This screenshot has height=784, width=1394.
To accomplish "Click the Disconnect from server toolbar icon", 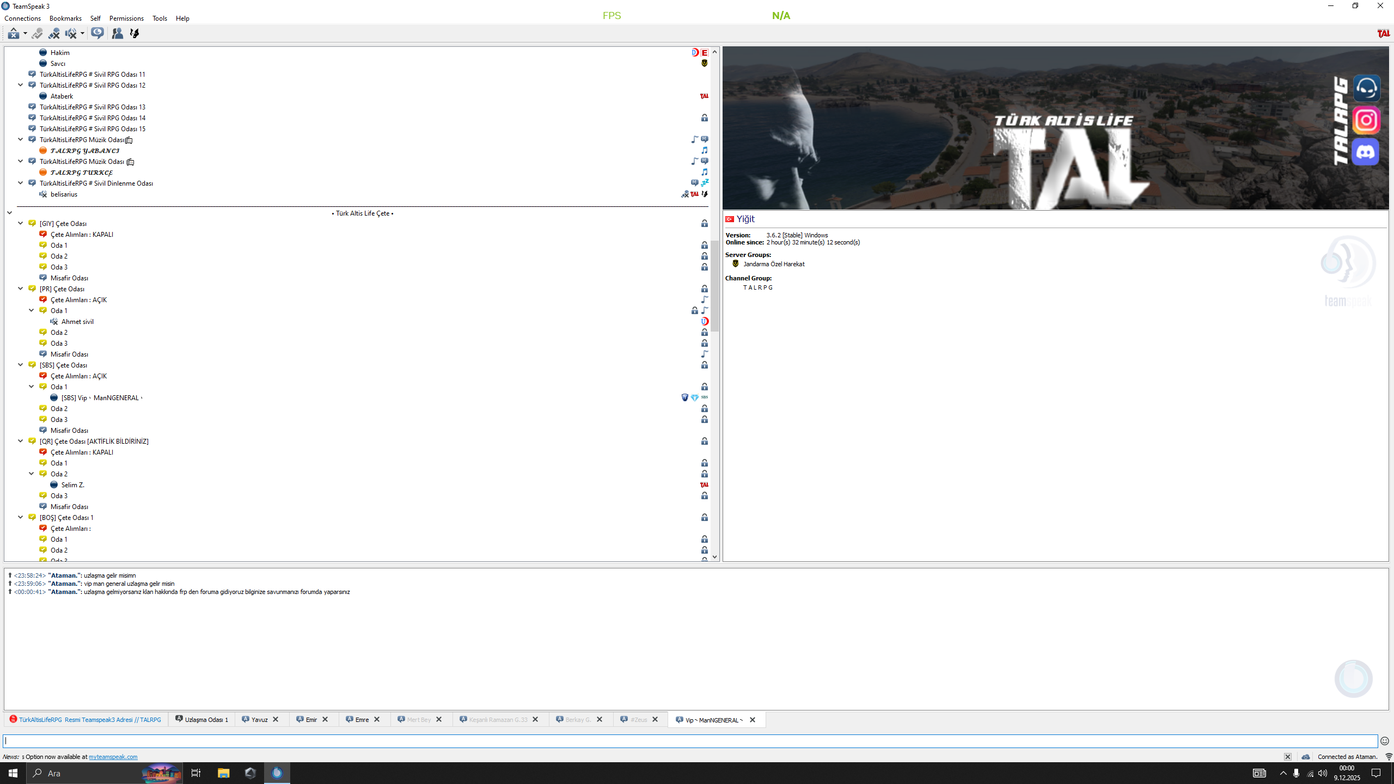I will (x=14, y=34).
